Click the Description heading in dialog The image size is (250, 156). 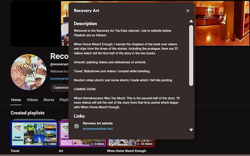point(85,24)
